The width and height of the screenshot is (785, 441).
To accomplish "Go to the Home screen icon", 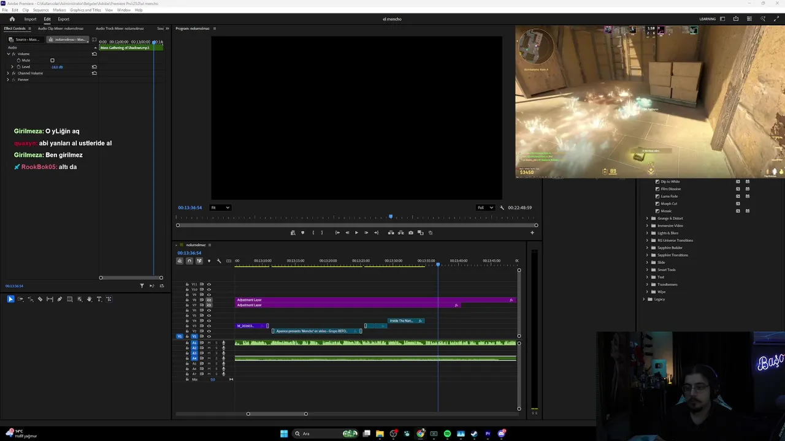I will click(12, 19).
